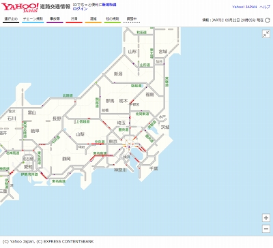Select 神奈川 prefecture label
The height and width of the screenshot is (248, 273).
pos(120,170)
